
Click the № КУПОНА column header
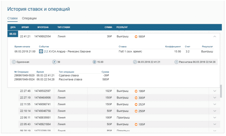tap(43, 27)
